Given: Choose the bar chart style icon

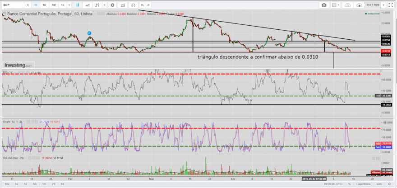Looking at the screenshot, I should point(97,5).
